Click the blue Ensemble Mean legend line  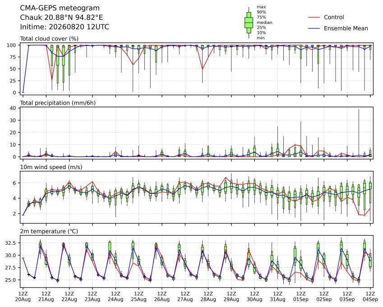[x=314, y=28]
